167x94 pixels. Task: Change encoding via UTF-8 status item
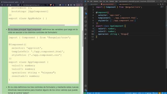(140, 93)
